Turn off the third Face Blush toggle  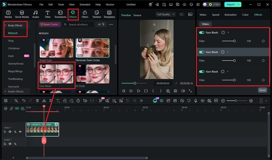pos(202,72)
